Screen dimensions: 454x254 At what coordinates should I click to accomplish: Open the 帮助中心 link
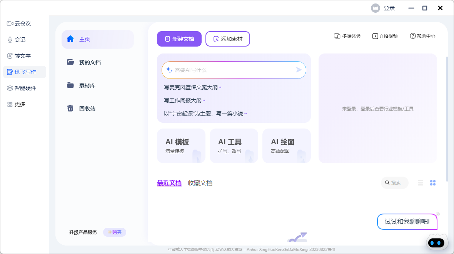pyautogui.click(x=422, y=36)
